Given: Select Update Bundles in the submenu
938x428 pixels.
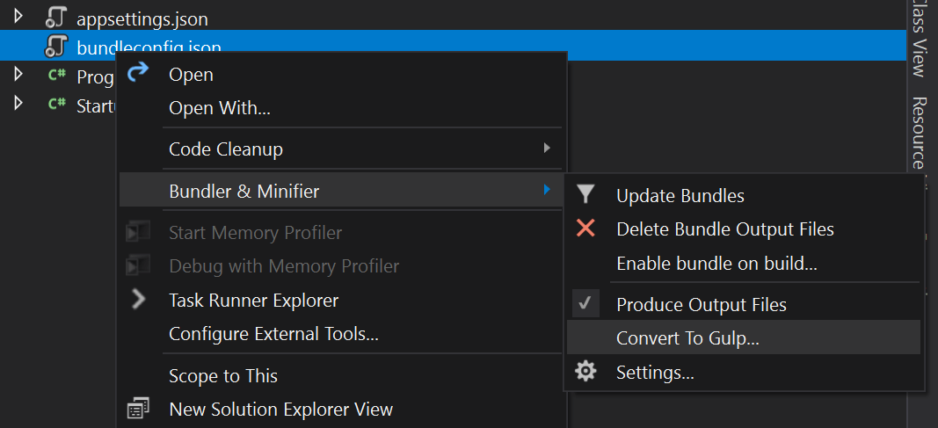Looking at the screenshot, I should point(744,195).
